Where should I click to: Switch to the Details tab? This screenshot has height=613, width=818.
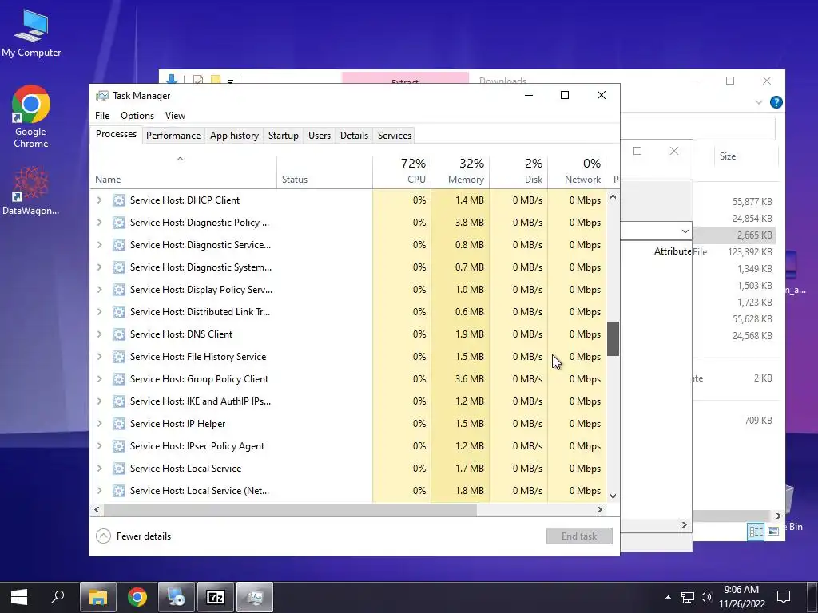(x=354, y=136)
